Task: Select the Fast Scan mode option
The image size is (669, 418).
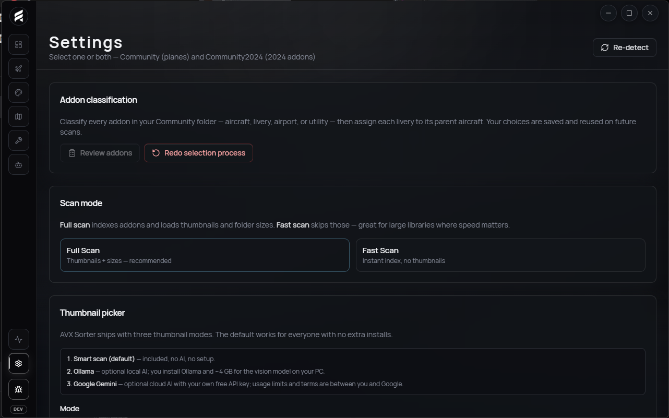Action: click(500, 255)
